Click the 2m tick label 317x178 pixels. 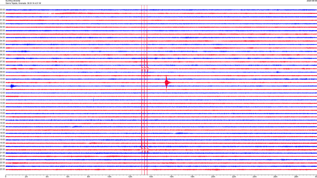click(x=26, y=177)
